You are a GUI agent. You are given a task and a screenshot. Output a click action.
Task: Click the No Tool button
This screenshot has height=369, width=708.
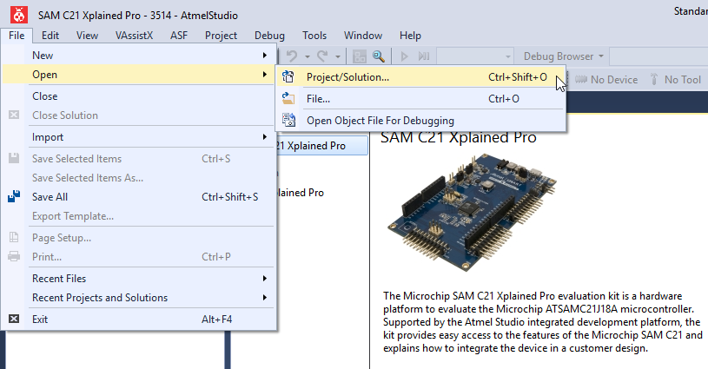coord(675,79)
